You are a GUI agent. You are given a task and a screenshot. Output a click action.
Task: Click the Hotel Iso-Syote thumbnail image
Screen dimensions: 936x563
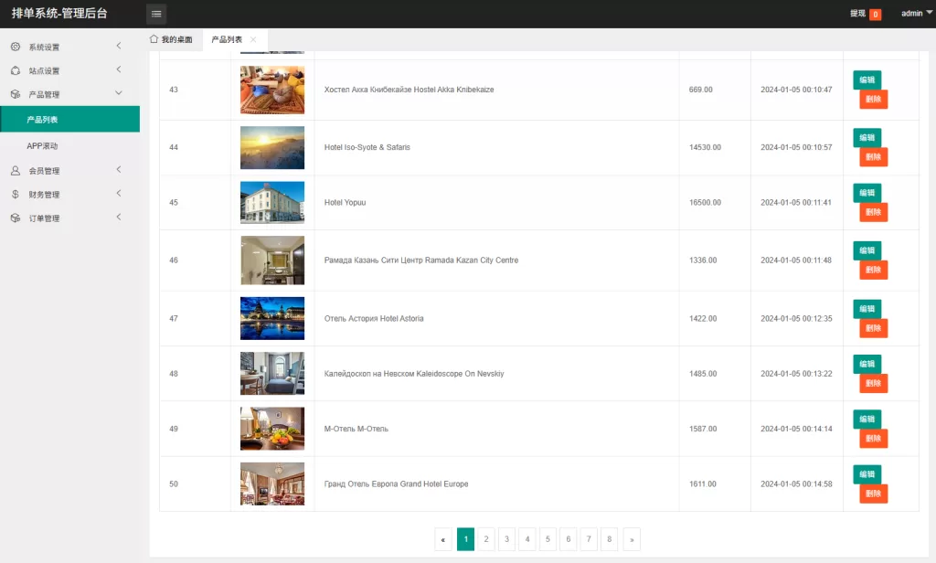(x=272, y=148)
